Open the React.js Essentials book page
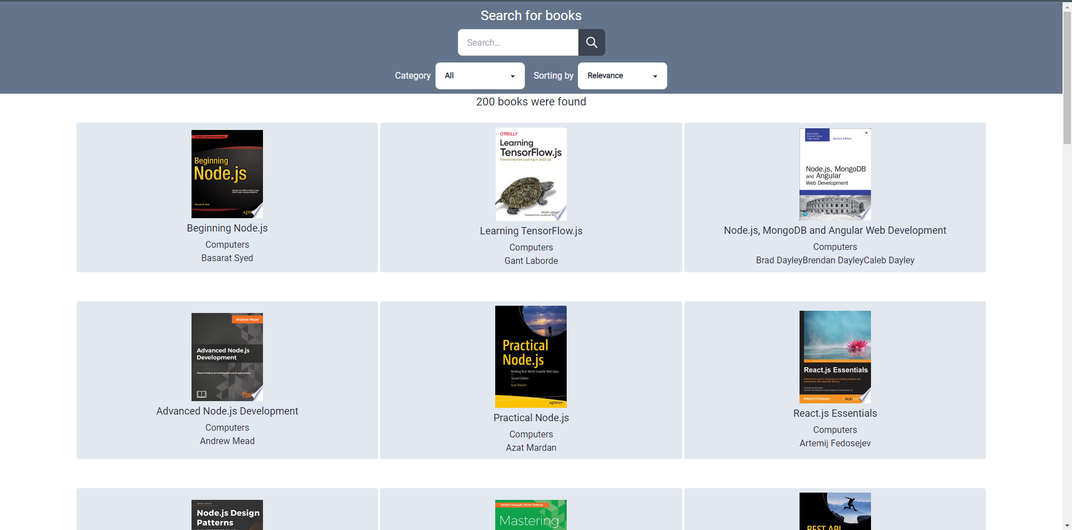1072x530 pixels. tap(835, 413)
